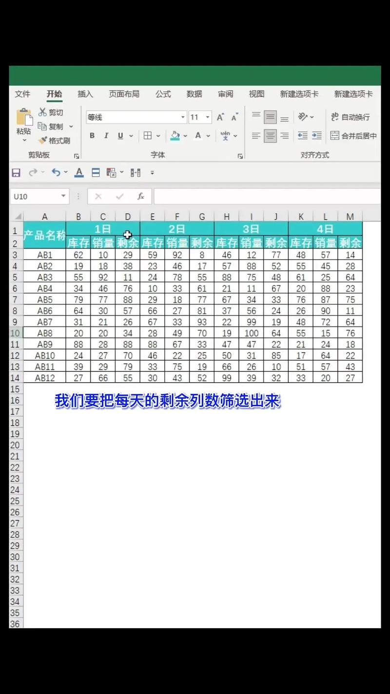This screenshot has width=390, height=694.
Task: Click the cell with value 100
Action: tap(252, 333)
